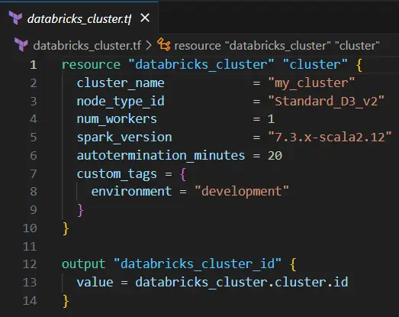The width and height of the screenshot is (399, 317).
Task: Expand the breadcrumb chevron after file name
Action: (149, 45)
